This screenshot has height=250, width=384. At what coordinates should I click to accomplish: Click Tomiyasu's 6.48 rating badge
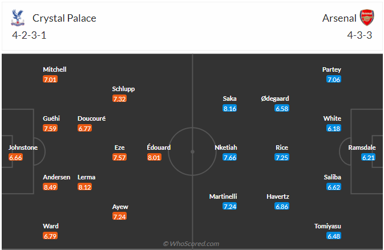click(334, 236)
